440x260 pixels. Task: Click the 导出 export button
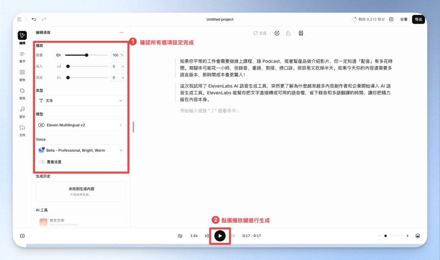point(419,19)
